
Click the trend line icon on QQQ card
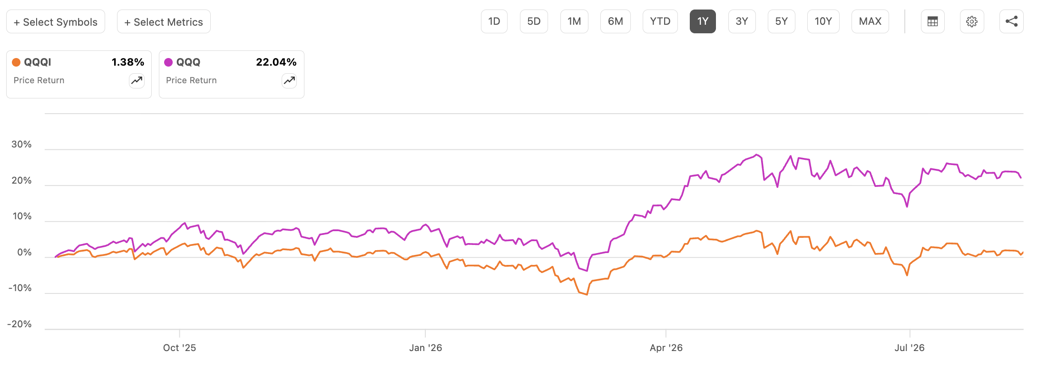[x=289, y=81]
